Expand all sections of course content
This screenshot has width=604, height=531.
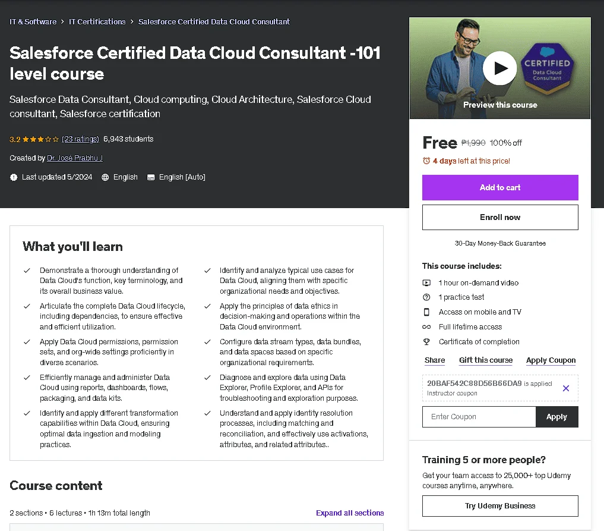(x=350, y=513)
